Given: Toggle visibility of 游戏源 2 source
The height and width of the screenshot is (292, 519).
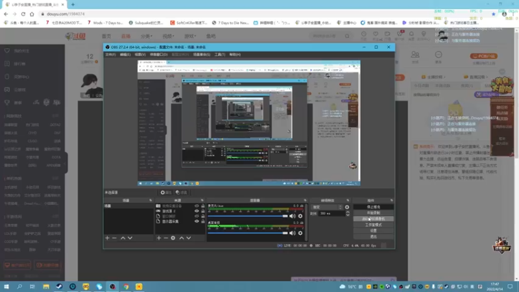Looking at the screenshot, I should [197, 211].
